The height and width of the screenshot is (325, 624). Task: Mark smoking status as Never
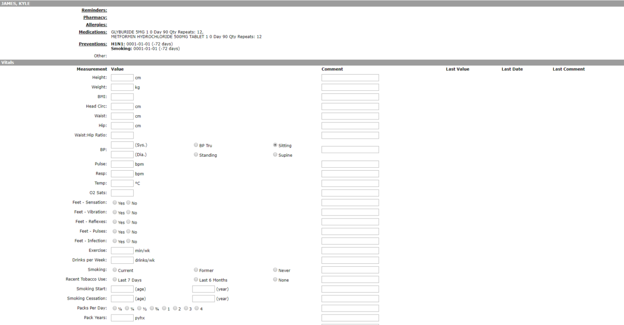click(275, 269)
